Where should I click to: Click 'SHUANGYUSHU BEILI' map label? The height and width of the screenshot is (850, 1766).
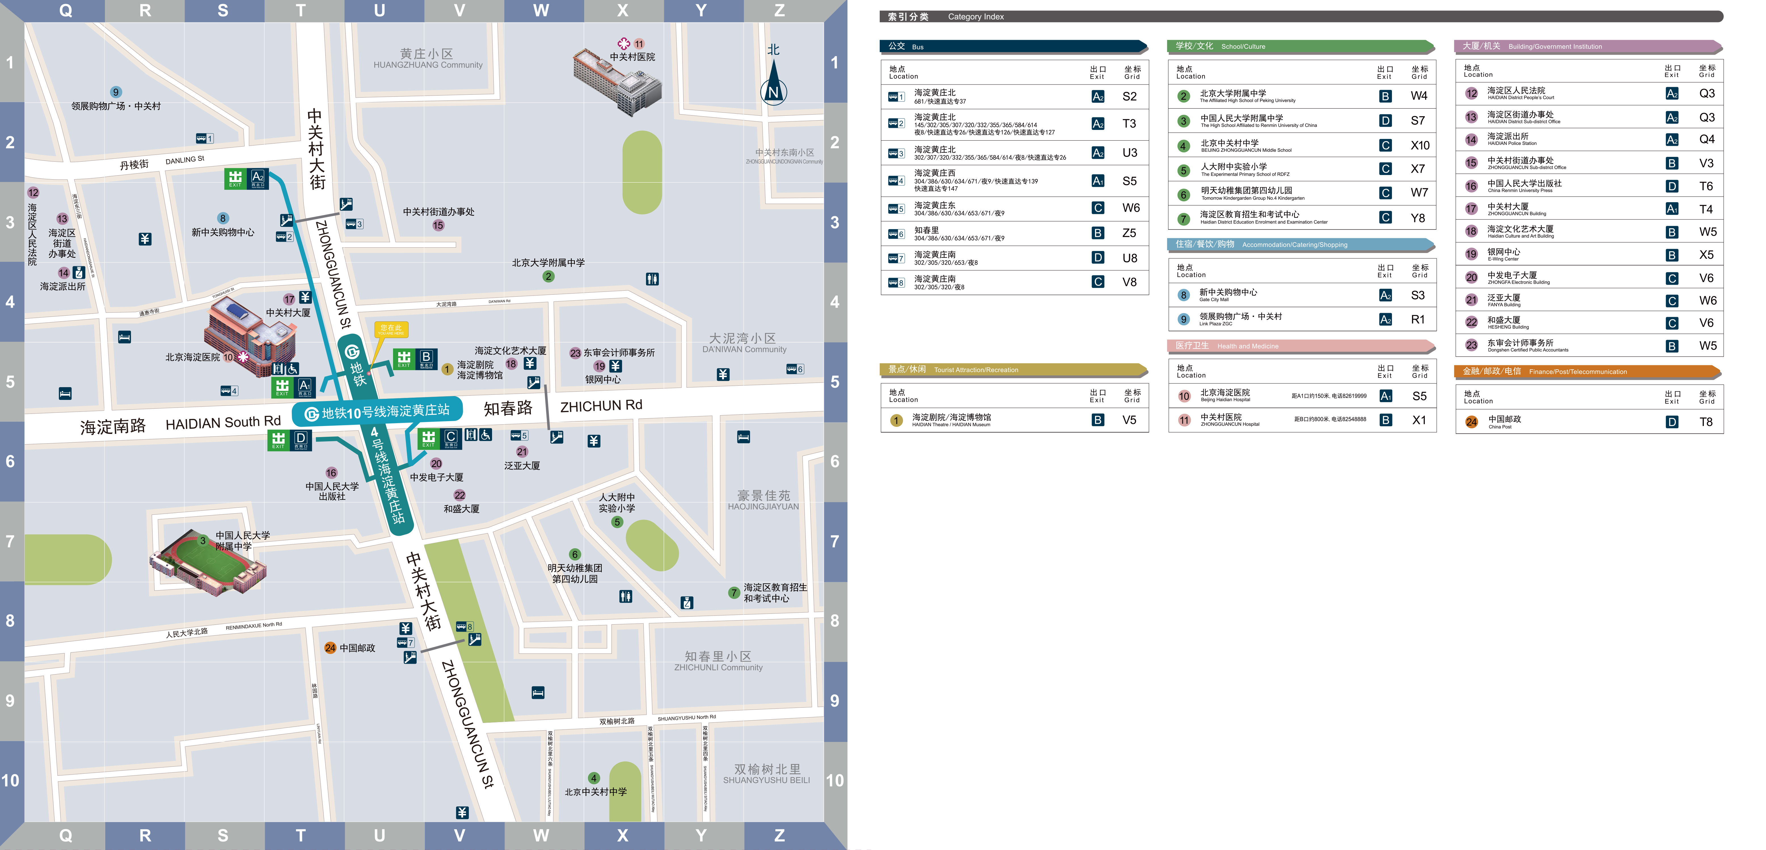coord(767,780)
